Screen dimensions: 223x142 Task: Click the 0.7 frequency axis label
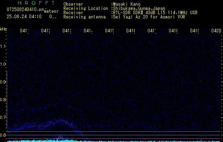3,117
